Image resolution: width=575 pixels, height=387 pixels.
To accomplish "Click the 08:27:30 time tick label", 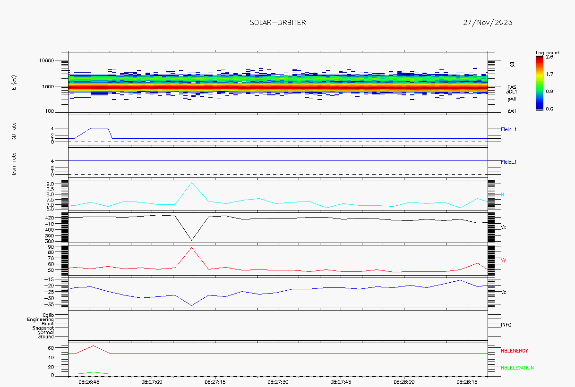I will pos(278,381).
